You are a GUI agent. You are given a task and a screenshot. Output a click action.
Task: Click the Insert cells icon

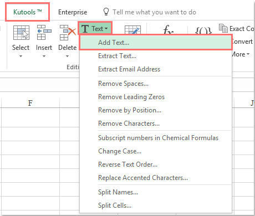pyautogui.click(x=44, y=33)
